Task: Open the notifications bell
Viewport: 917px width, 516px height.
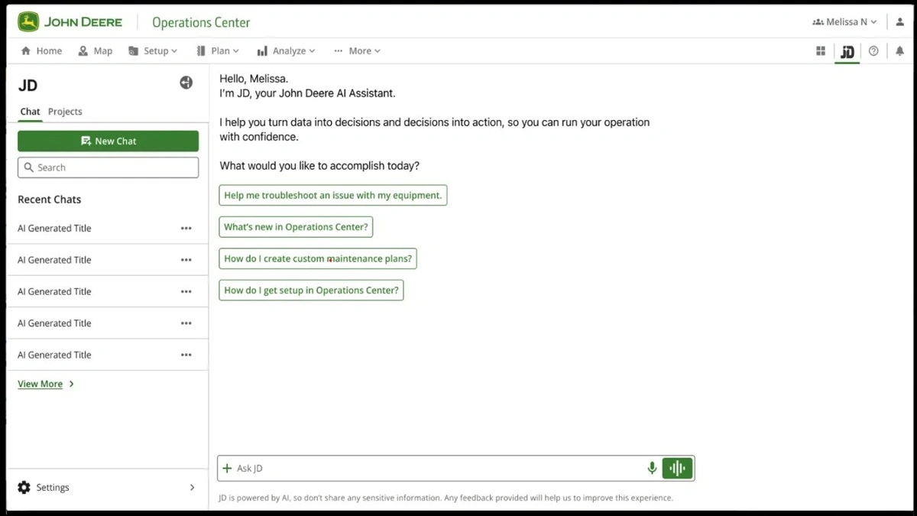Action: (899, 51)
